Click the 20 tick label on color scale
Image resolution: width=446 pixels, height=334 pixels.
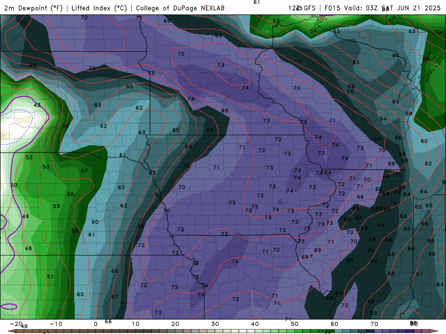(175, 324)
